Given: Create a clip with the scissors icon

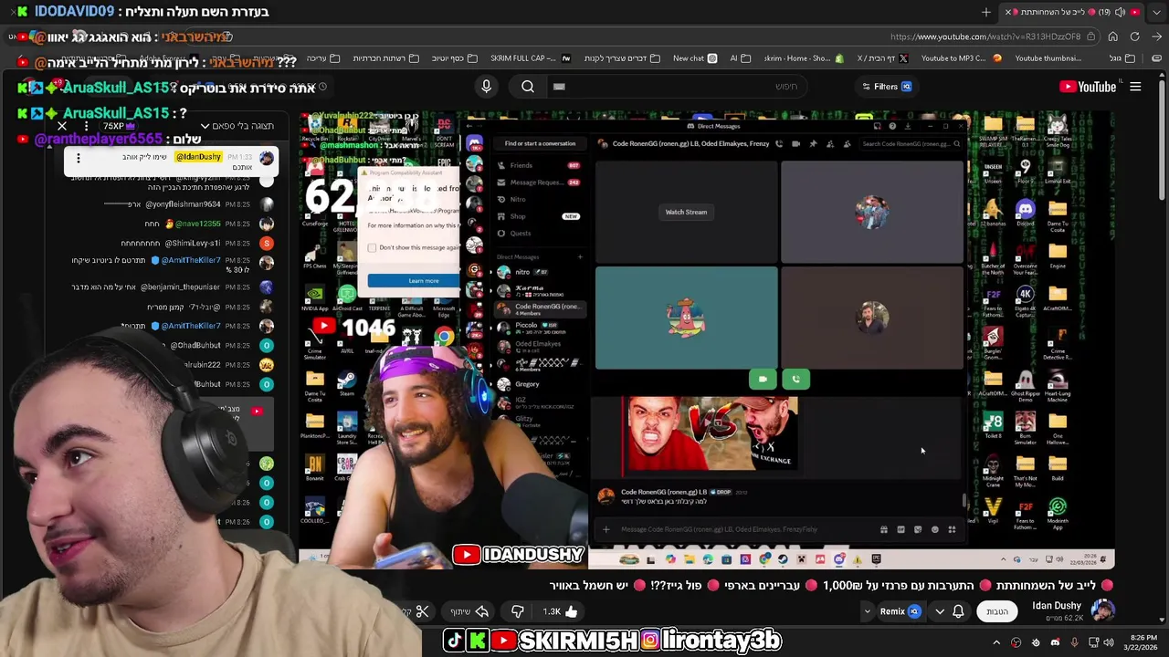Looking at the screenshot, I should point(422,611).
